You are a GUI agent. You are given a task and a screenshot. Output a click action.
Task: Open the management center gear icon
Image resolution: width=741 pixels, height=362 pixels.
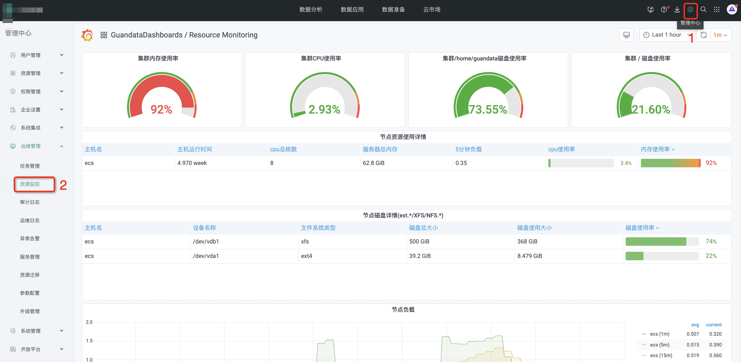coord(690,10)
